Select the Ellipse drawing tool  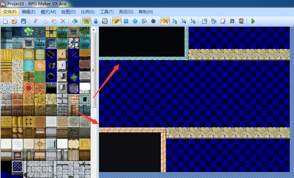click(x=135, y=21)
